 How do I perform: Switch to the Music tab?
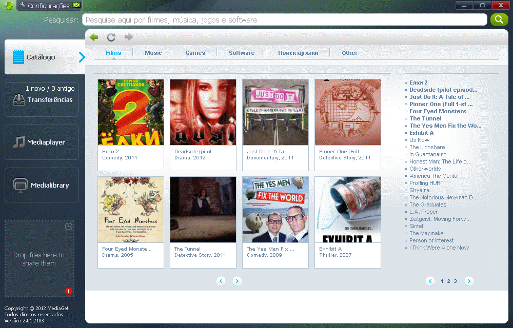click(x=153, y=53)
